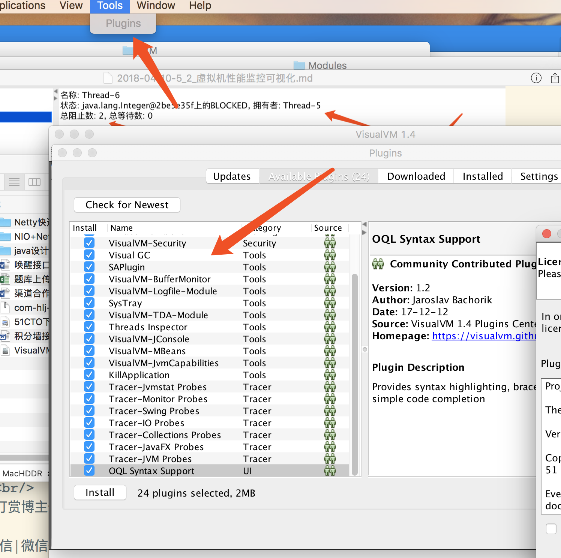The image size is (561, 558).
Task: Click the source icon for VisualVM-Security
Action: coord(330,243)
